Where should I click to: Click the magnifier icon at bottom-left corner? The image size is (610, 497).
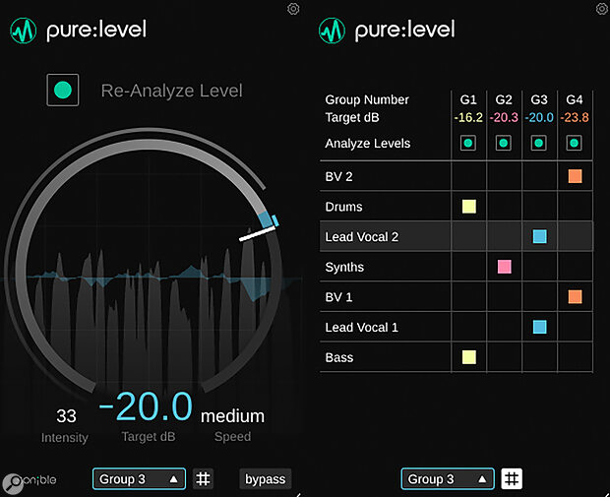point(14,483)
